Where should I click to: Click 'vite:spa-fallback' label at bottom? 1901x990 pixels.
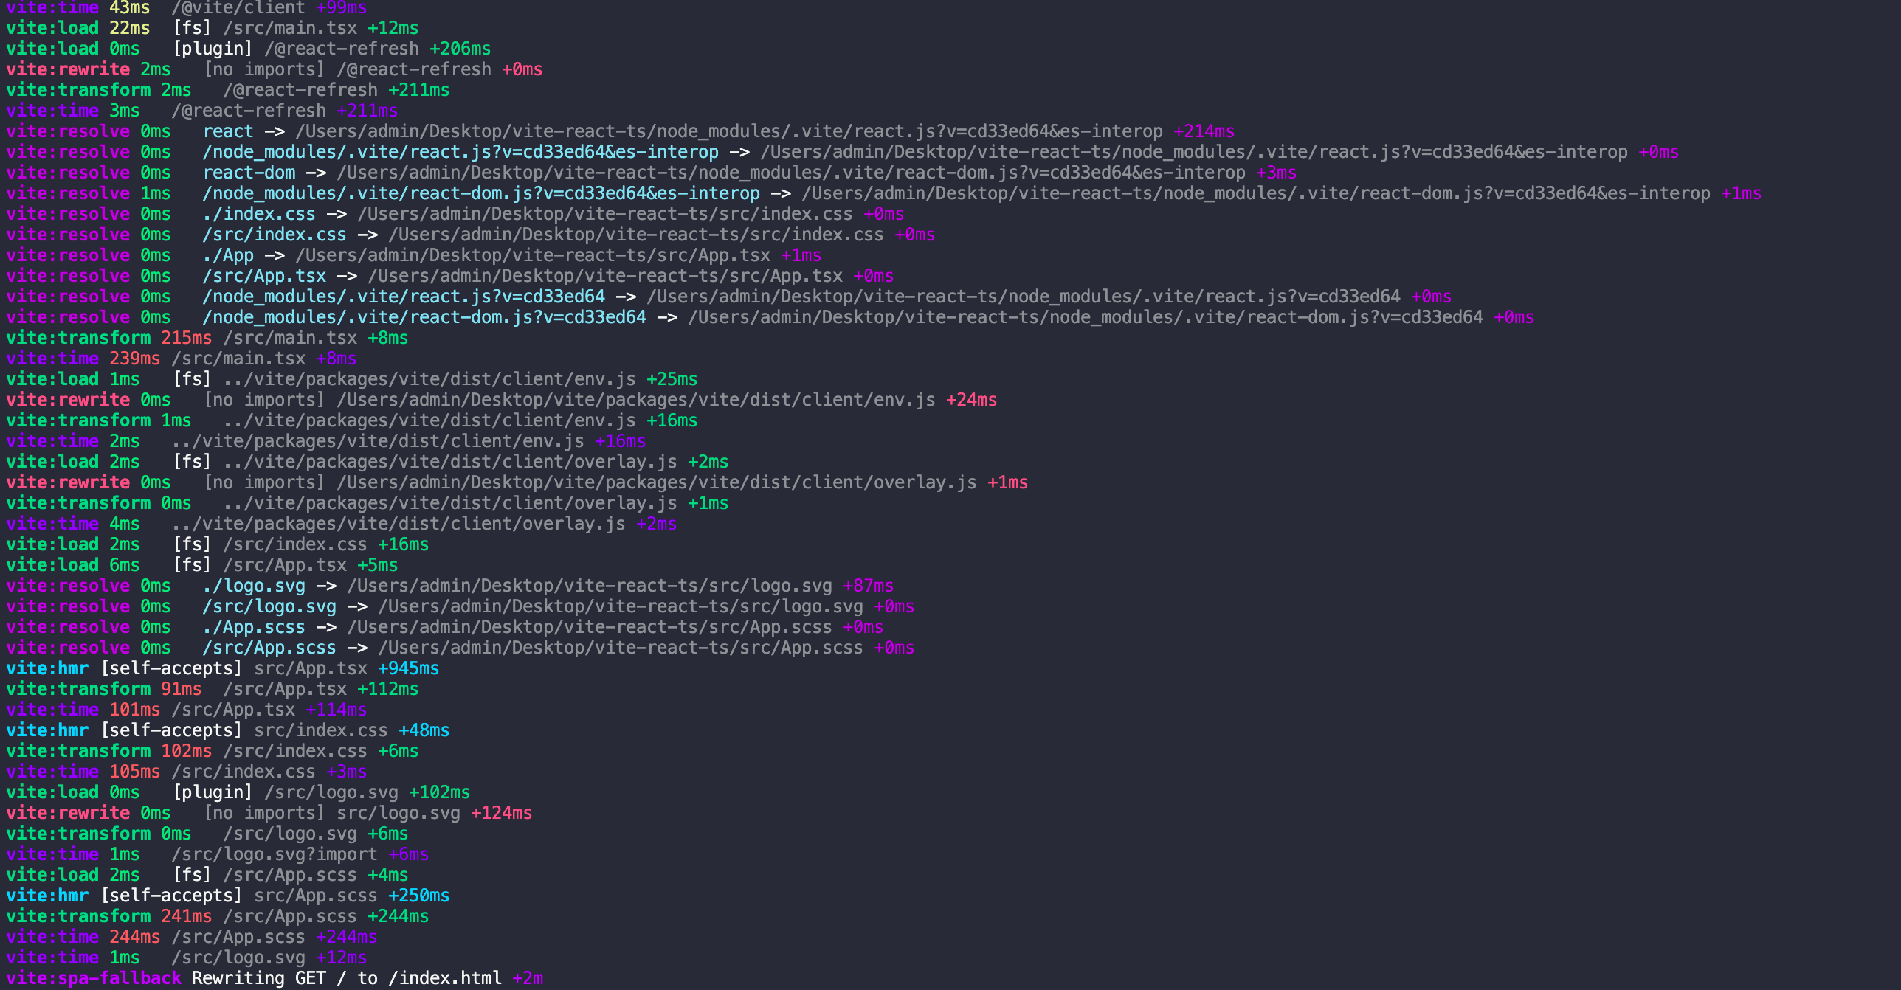coord(94,978)
